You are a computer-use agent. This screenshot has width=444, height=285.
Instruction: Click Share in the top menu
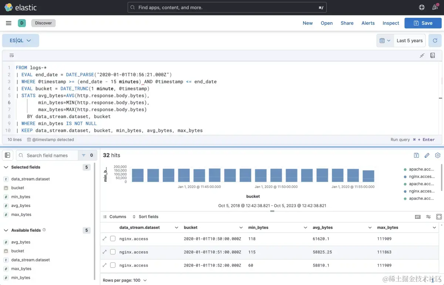point(347,23)
